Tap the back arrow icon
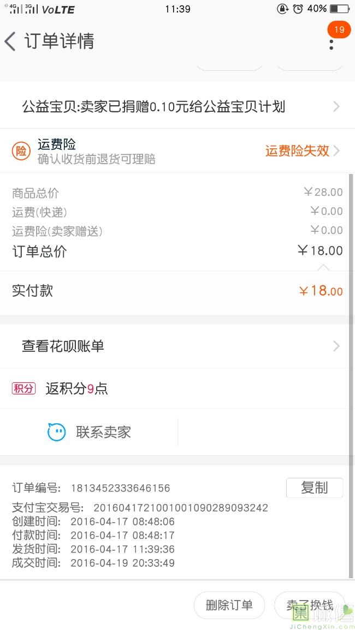355x630 pixels. 10,41
